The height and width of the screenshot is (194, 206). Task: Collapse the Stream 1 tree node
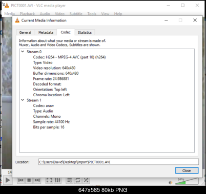point(23,100)
